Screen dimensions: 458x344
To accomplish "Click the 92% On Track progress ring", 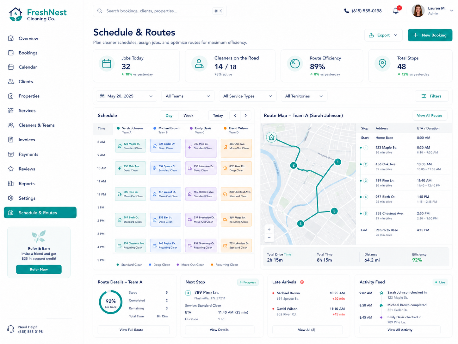I will pos(111,303).
